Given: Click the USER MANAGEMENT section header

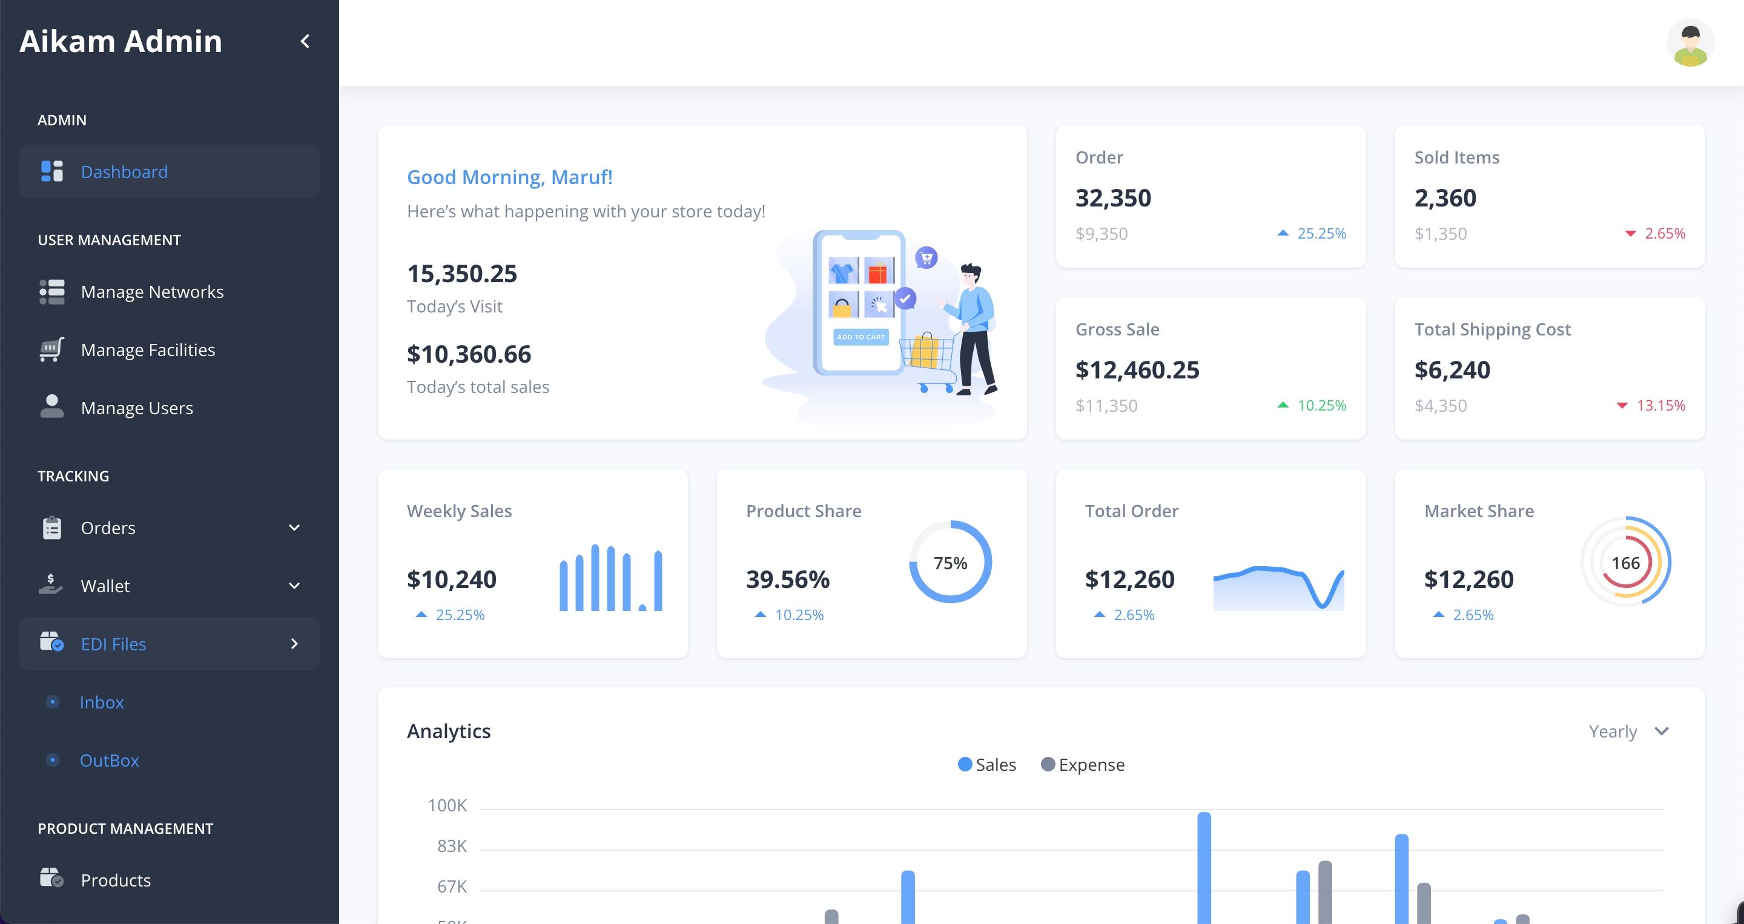Looking at the screenshot, I should (x=109, y=240).
